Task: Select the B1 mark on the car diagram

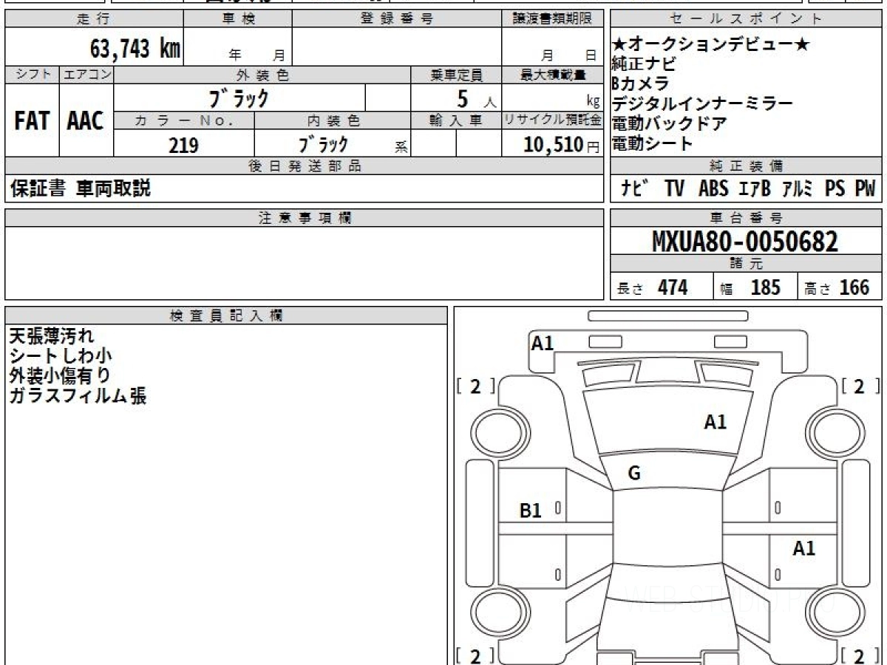Action: [x=531, y=510]
